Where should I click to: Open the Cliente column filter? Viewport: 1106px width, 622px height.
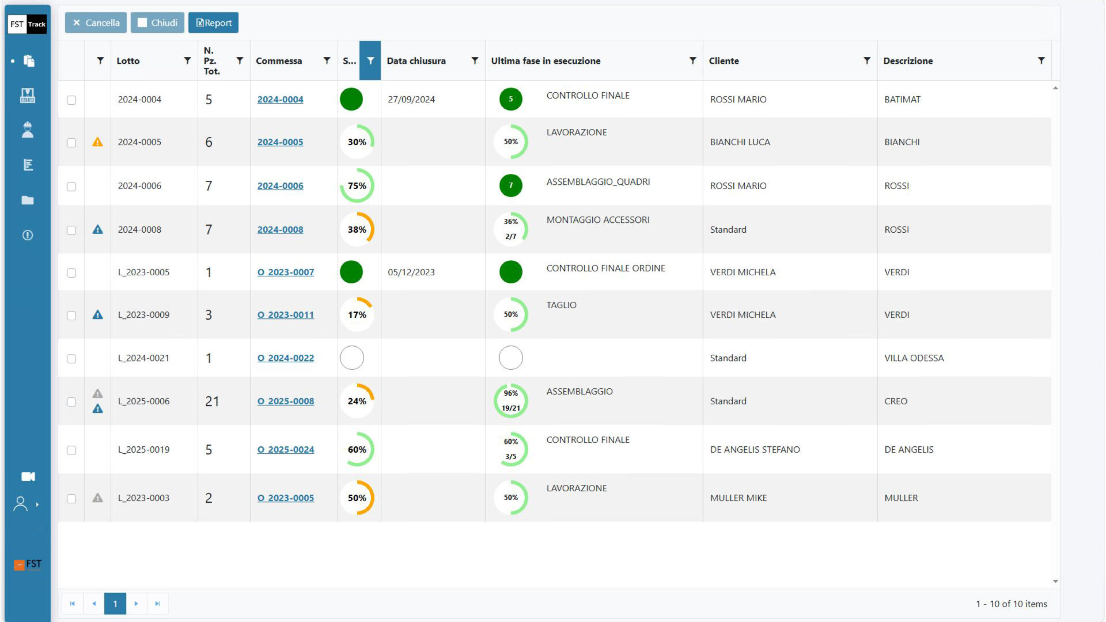(867, 60)
